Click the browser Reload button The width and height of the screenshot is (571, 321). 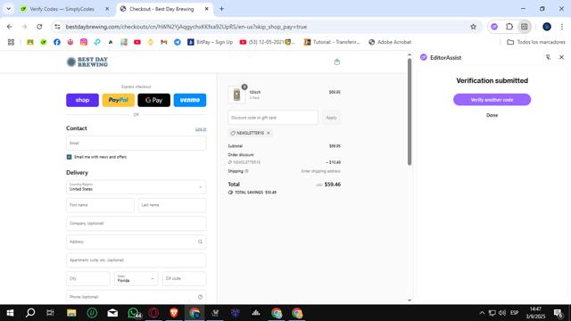pos(39,27)
